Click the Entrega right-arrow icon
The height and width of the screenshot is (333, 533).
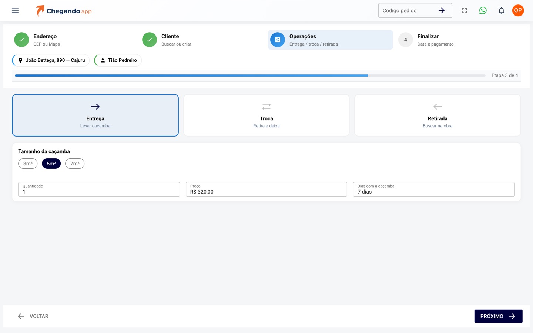[95, 107]
